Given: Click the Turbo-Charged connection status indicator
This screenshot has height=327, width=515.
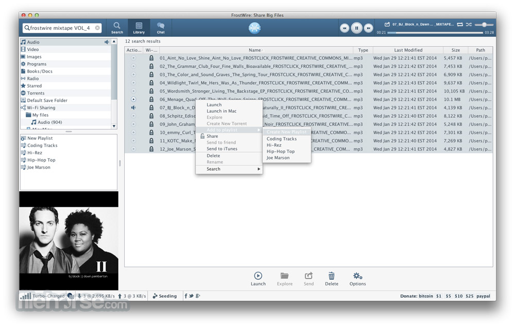Looking at the screenshot, I should click(x=43, y=296).
